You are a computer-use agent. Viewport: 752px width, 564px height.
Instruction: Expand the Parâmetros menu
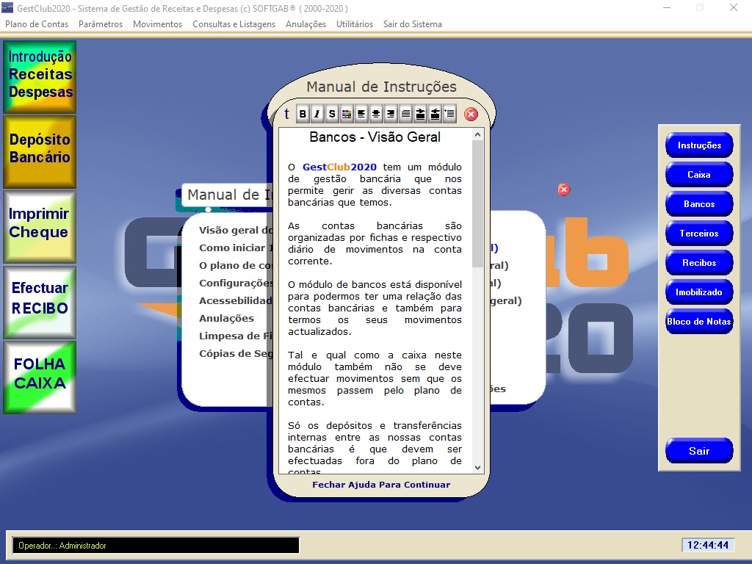tap(101, 24)
